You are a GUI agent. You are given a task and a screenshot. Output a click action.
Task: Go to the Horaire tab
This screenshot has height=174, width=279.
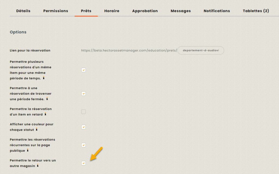(x=112, y=11)
